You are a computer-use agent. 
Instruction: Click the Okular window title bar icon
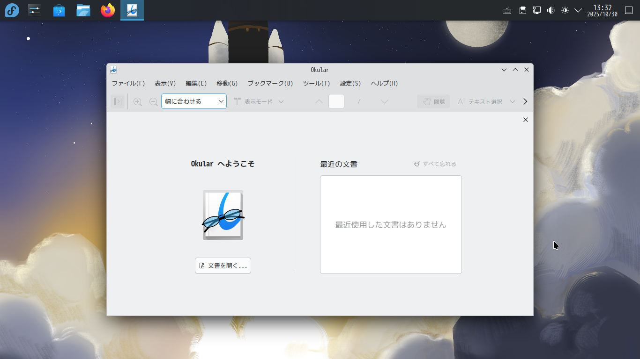[113, 70]
